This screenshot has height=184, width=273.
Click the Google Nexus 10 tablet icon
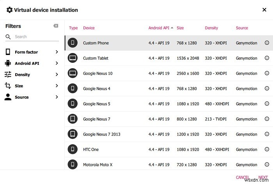pos(73,73)
